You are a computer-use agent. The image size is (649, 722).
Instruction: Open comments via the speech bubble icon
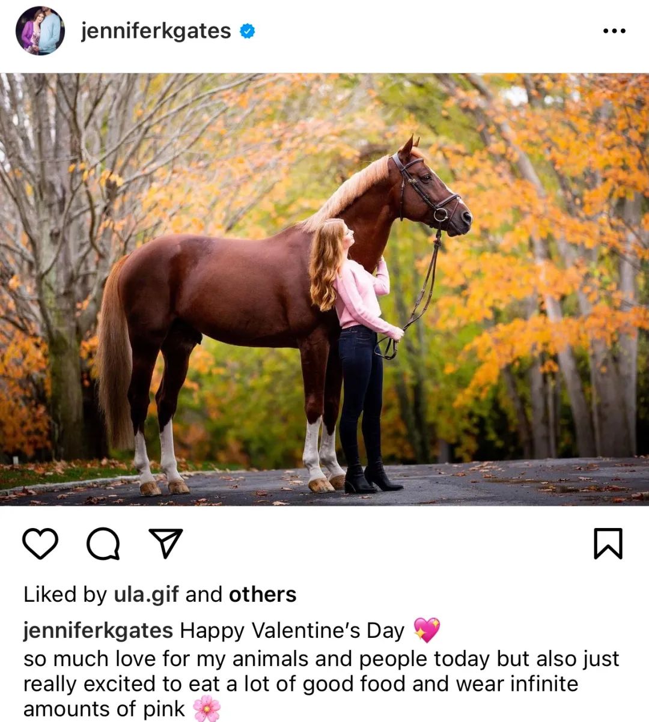103,544
